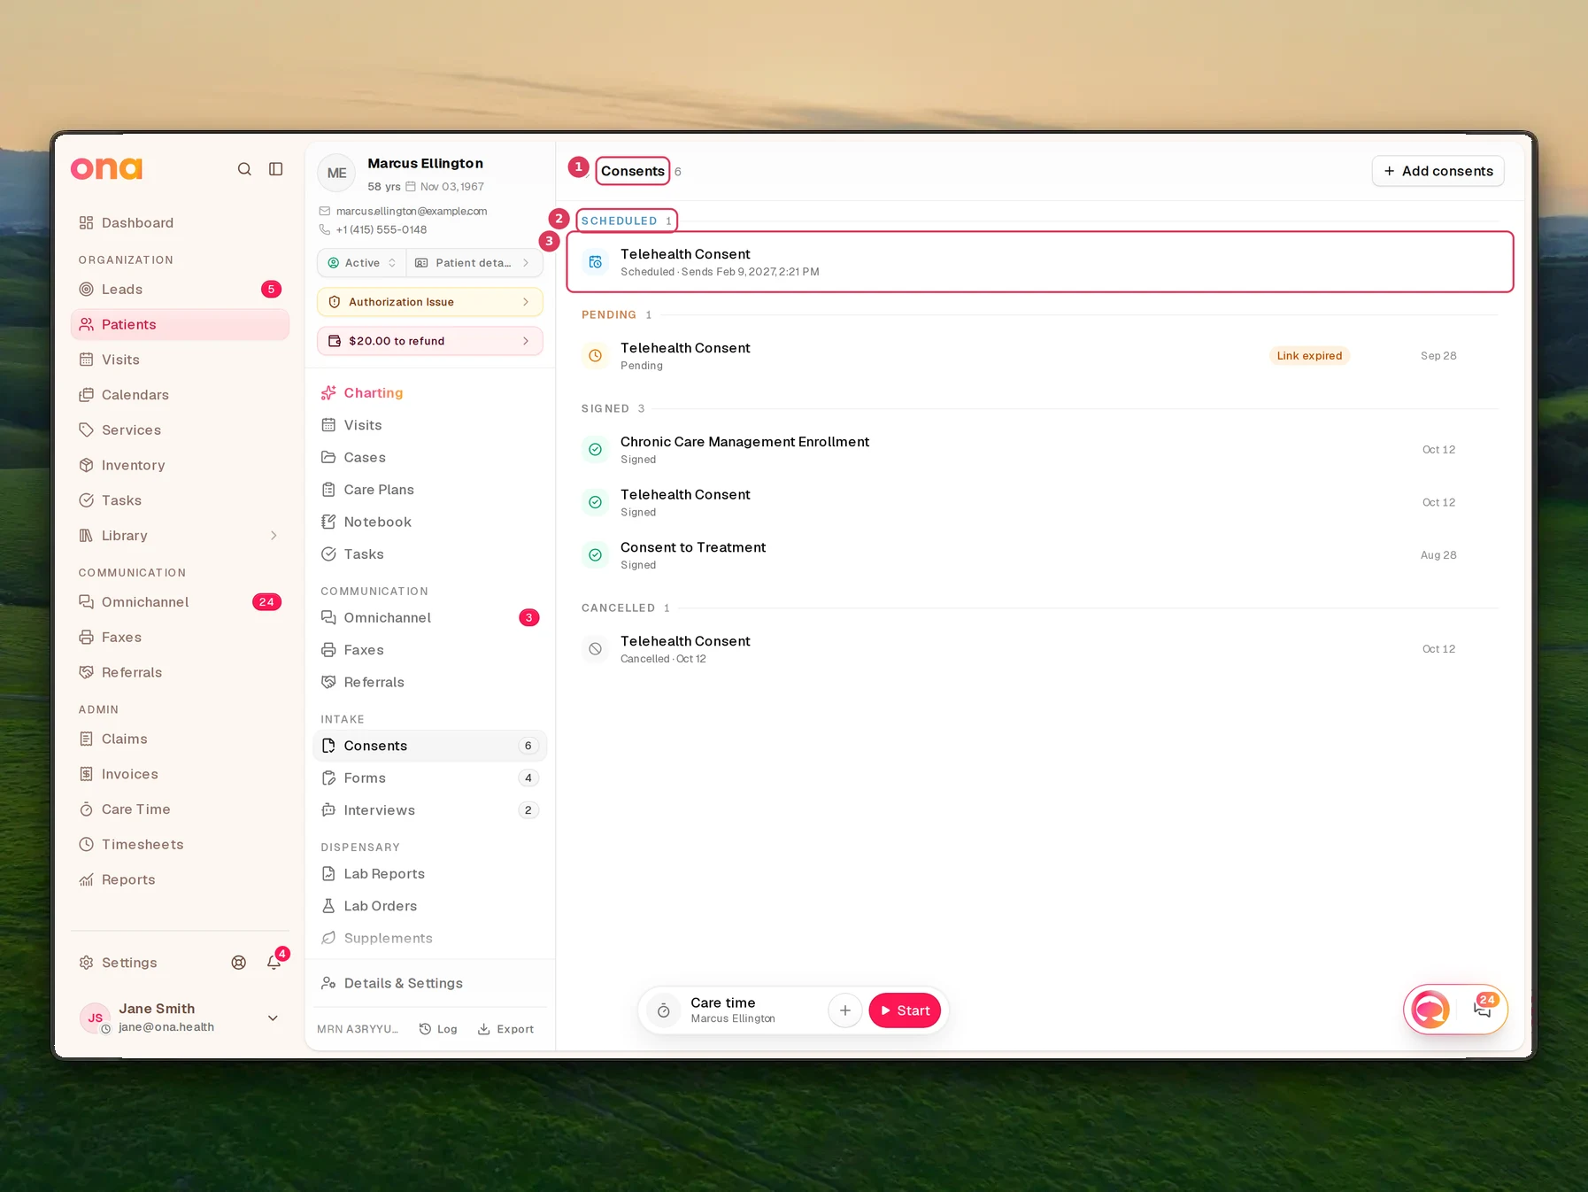Start the care time timer

coord(905,1010)
